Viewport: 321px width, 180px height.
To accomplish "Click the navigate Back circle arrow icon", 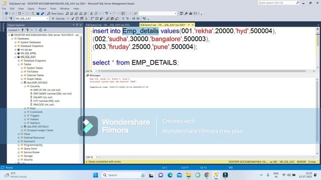I will 7,13.
